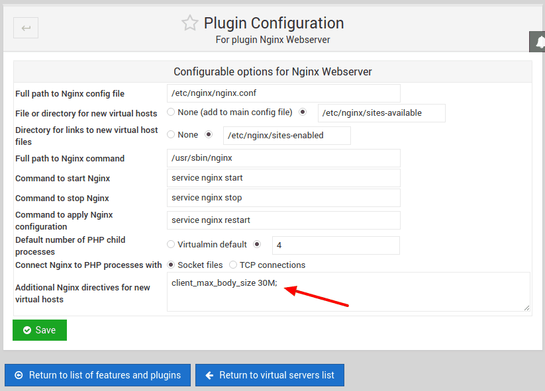Click the Default number of PHP child processes label

point(70,245)
